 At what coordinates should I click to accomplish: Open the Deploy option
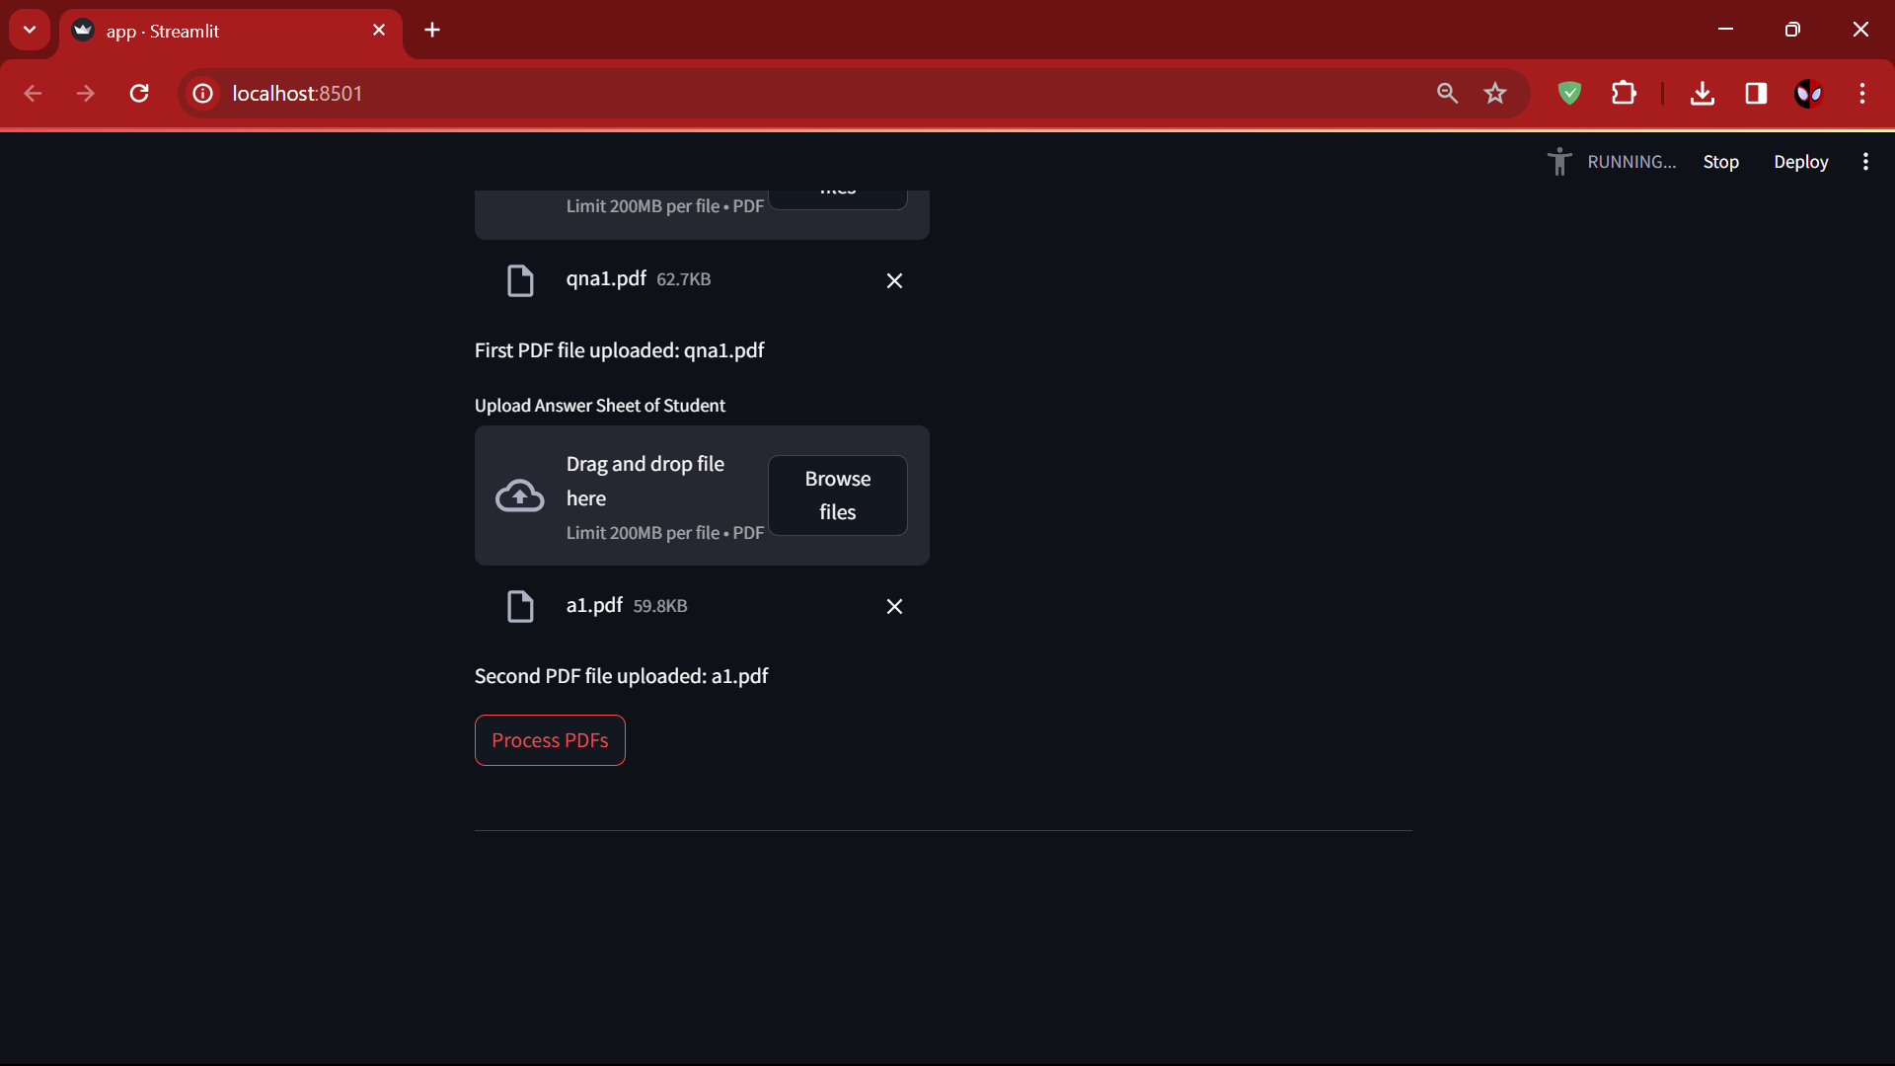coord(1800,162)
